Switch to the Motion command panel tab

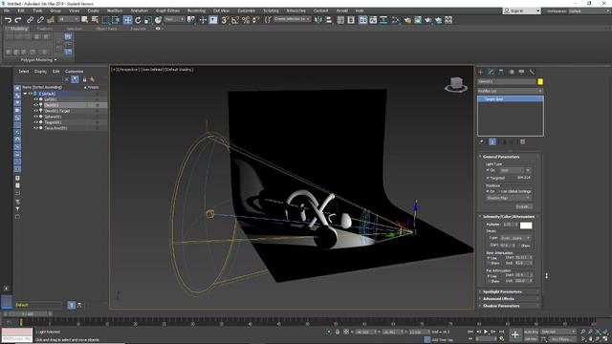(512, 72)
